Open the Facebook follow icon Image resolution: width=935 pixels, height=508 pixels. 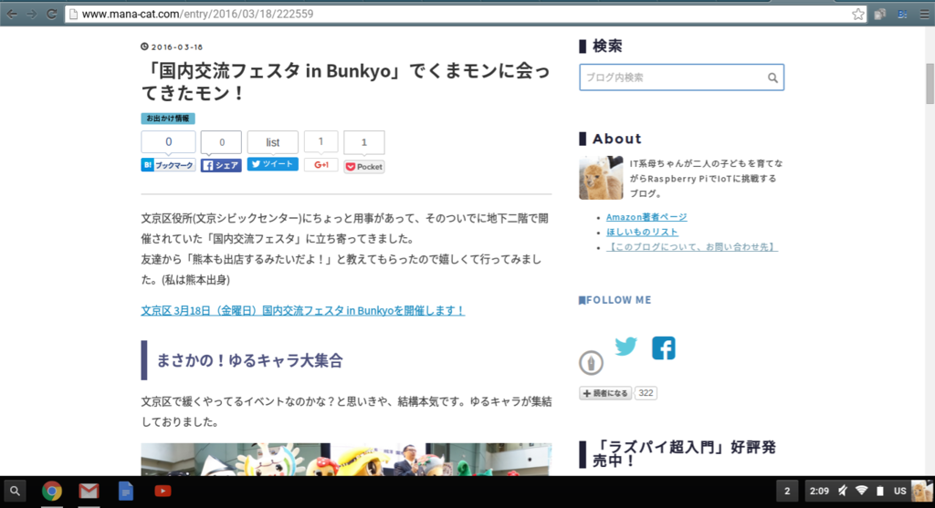pos(663,347)
